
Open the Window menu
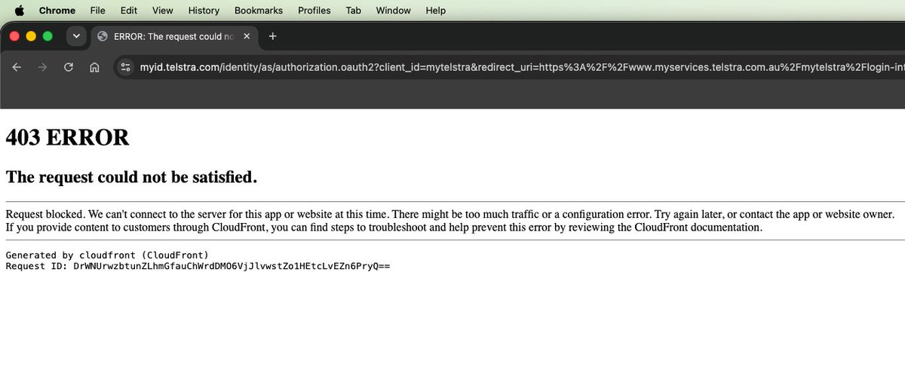click(393, 11)
